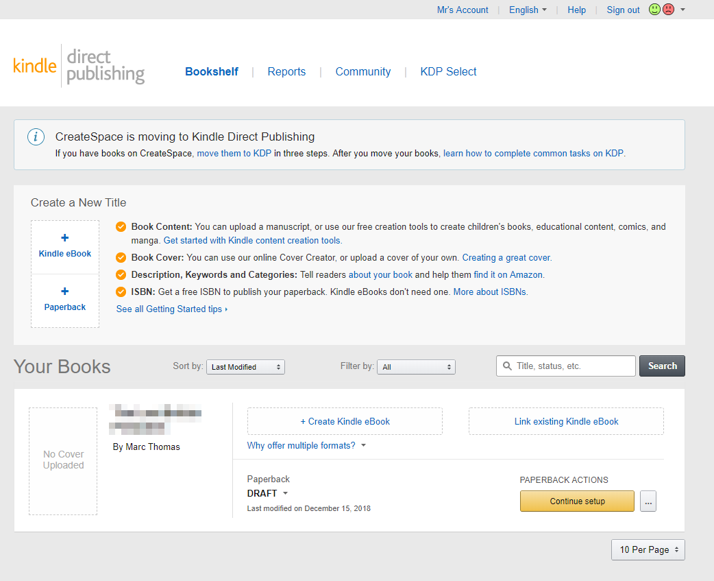Open the Help link

point(576,10)
